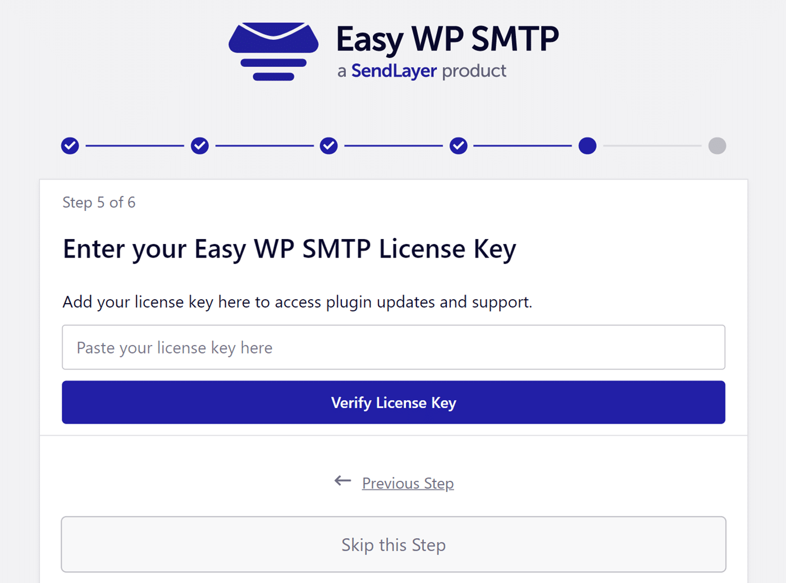Open the fourth completed step checkmark
Viewport: 786px width, 583px height.
tap(459, 146)
